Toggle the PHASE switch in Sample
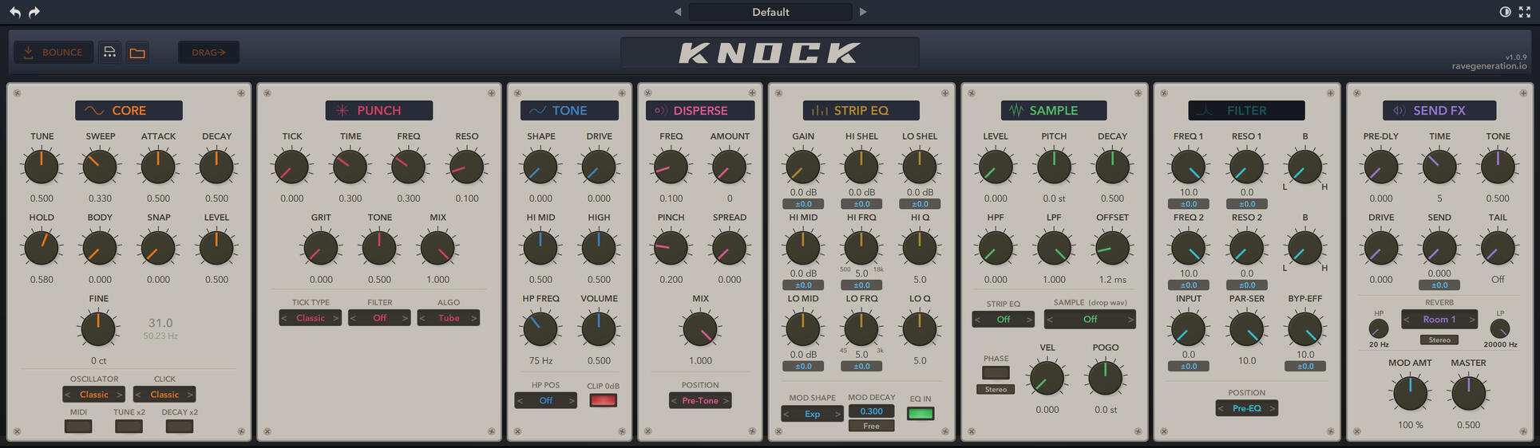 [x=996, y=372]
